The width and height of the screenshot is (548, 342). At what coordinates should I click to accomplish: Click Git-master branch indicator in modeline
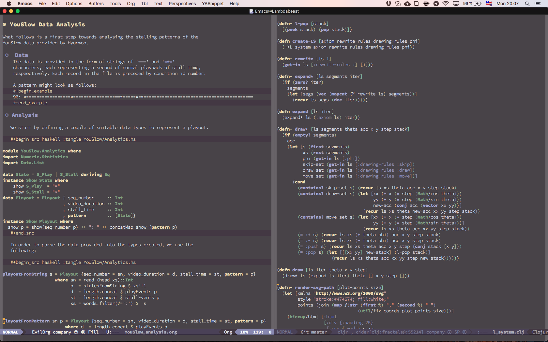[314, 332]
